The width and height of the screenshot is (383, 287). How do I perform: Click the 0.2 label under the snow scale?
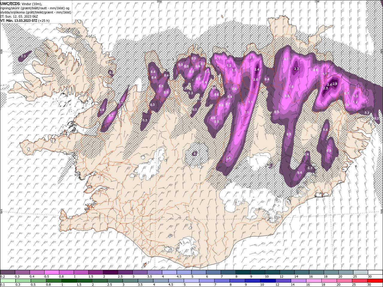pyautogui.click(x=2, y=277)
